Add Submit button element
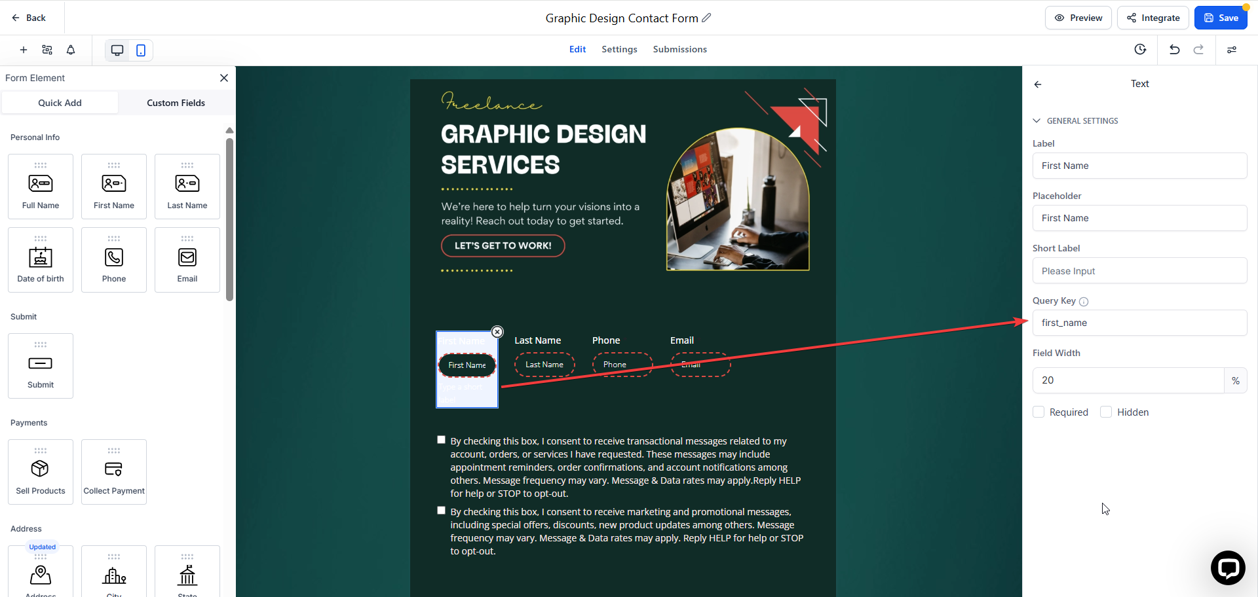 click(x=41, y=366)
